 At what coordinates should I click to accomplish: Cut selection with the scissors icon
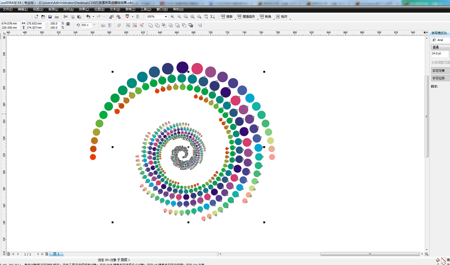click(66, 17)
